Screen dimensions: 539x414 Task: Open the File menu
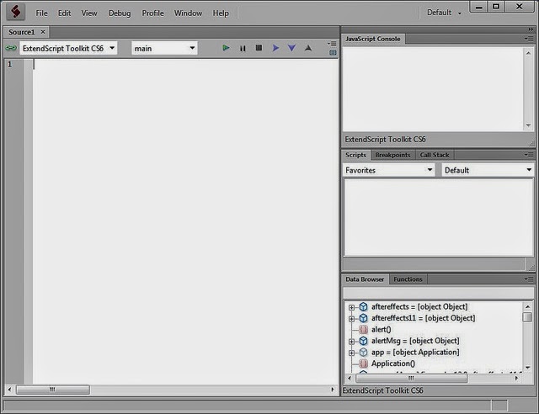[x=41, y=13]
